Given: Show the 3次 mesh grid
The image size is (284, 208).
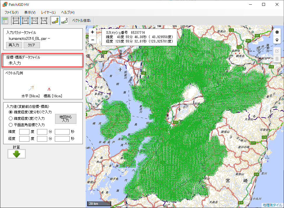Looking at the screenshot, I should (25, 21).
